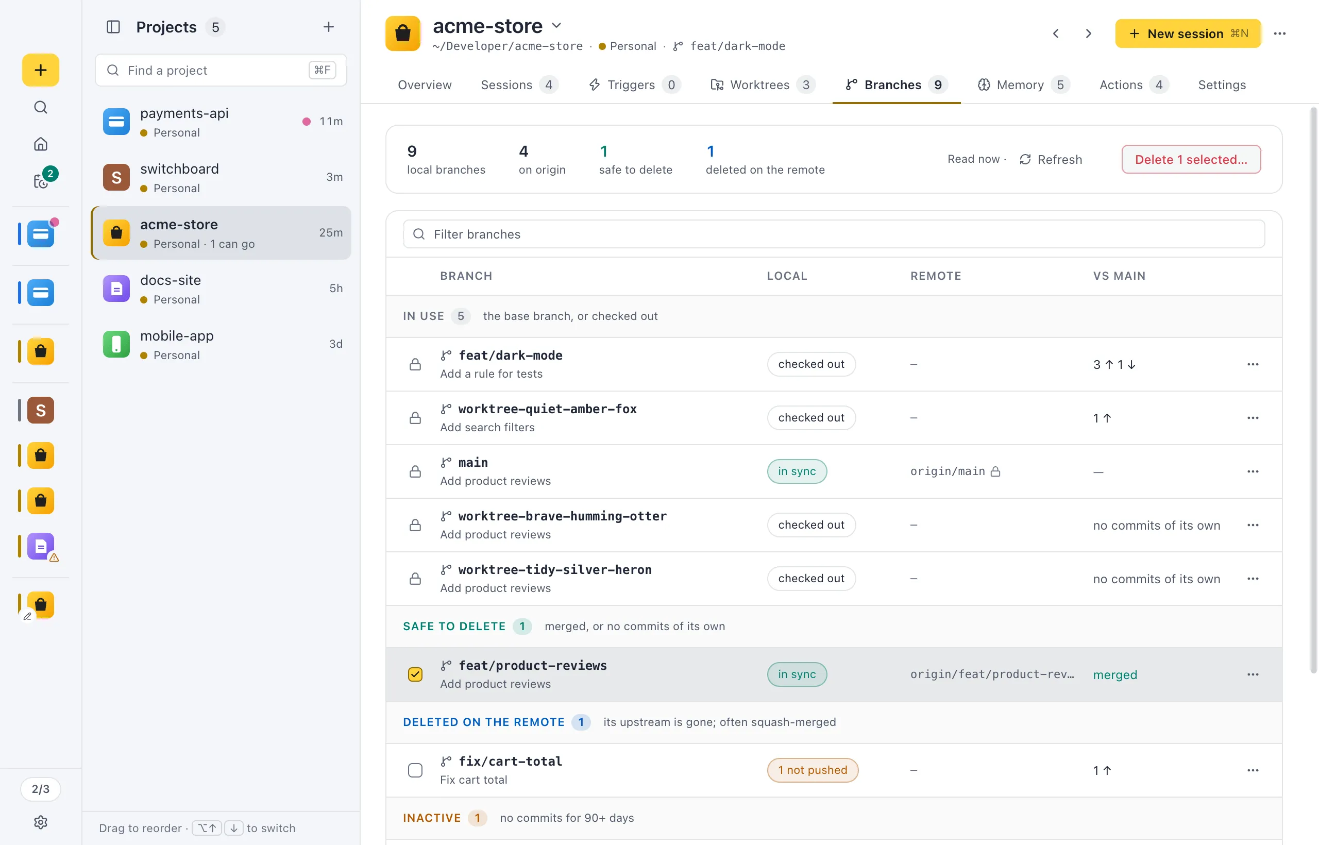Expand the acme-store title dropdown chevron
The image size is (1319, 845).
[x=556, y=25]
